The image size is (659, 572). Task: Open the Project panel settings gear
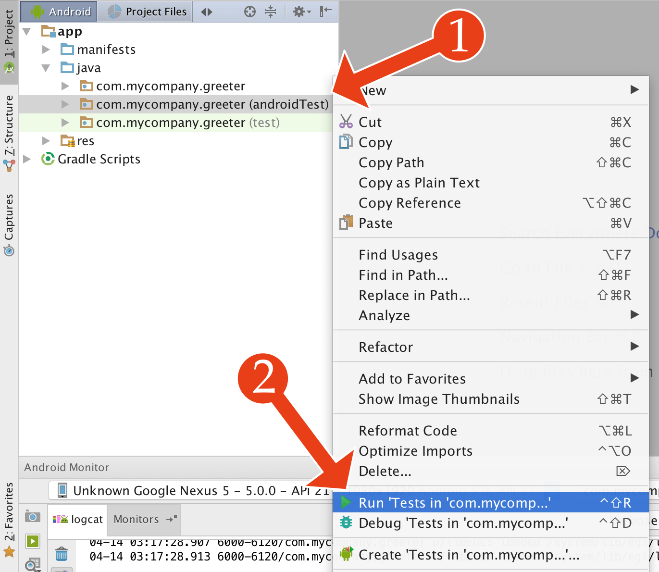pyautogui.click(x=299, y=12)
